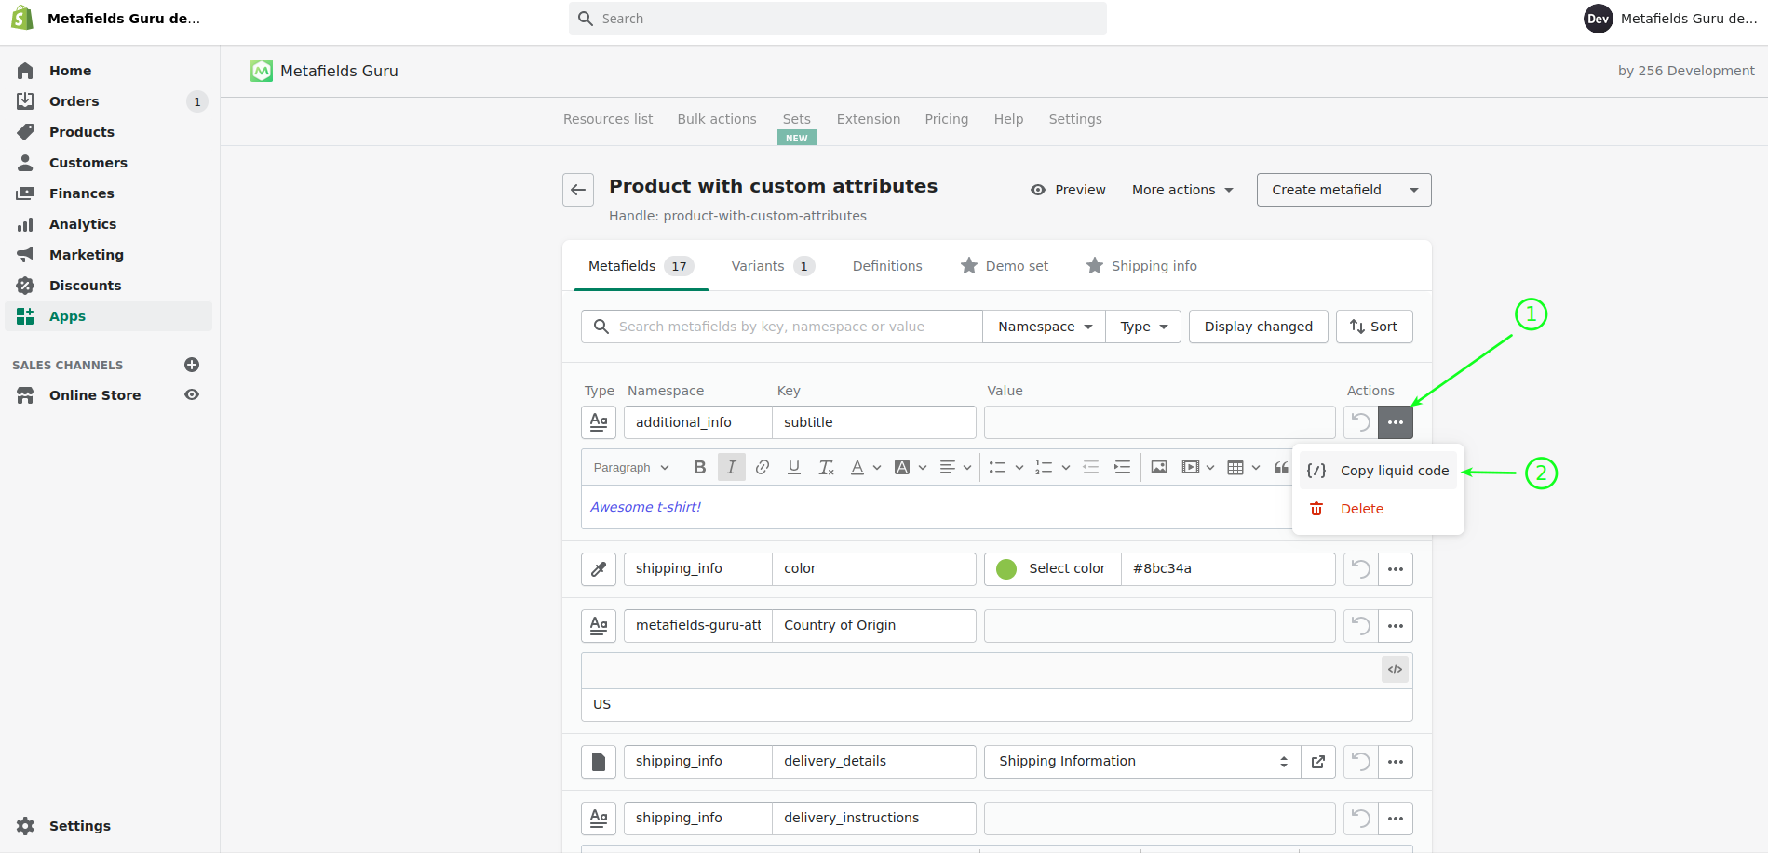Toggle the Display changed filter
Screen dimensions: 1768x853
coord(1259,327)
